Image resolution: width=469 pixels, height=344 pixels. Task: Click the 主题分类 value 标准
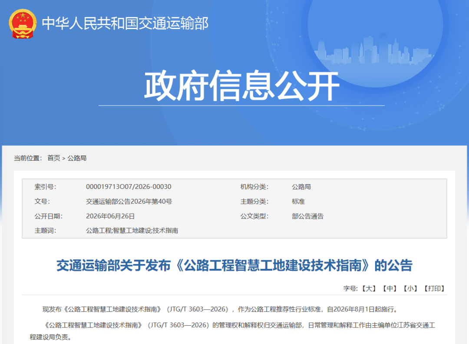pos(298,202)
